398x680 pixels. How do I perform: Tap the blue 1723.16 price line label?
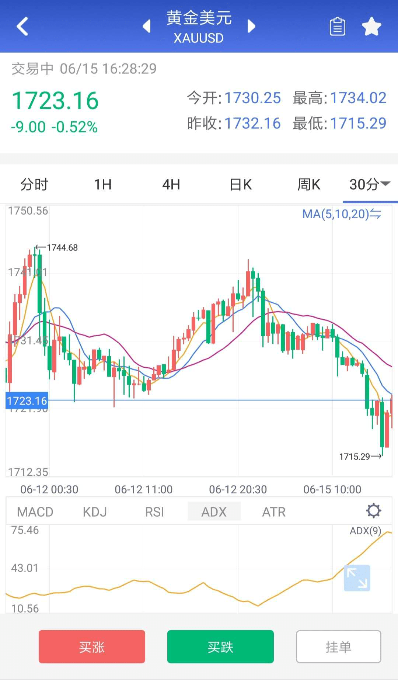tap(27, 401)
